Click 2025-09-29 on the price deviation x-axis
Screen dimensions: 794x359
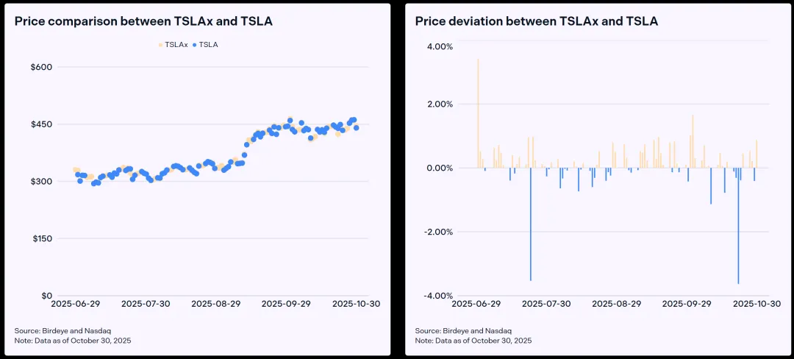(x=687, y=303)
